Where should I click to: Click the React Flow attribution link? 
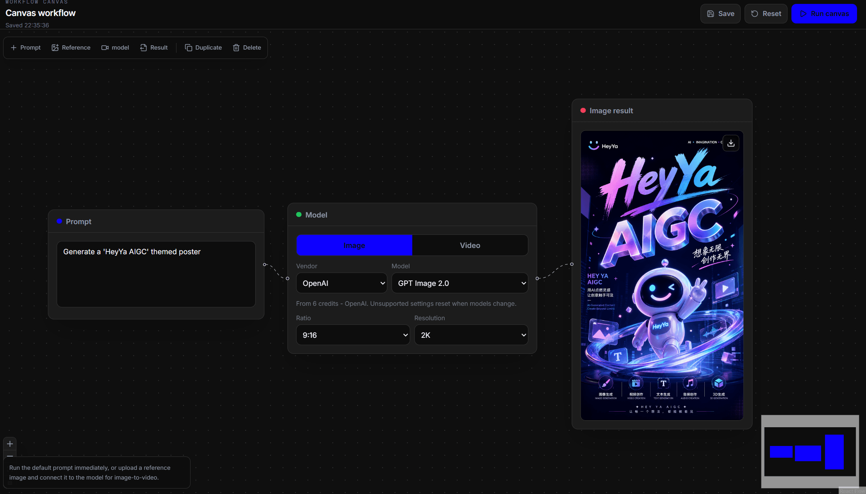tap(852, 491)
